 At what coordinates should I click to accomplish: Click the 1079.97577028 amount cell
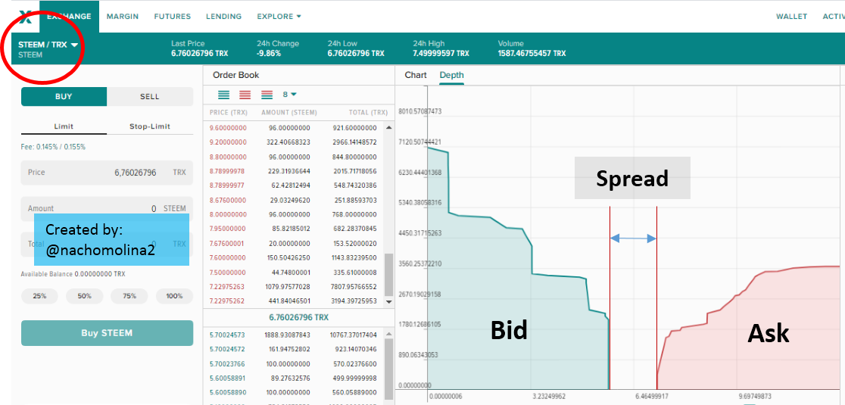coord(288,287)
